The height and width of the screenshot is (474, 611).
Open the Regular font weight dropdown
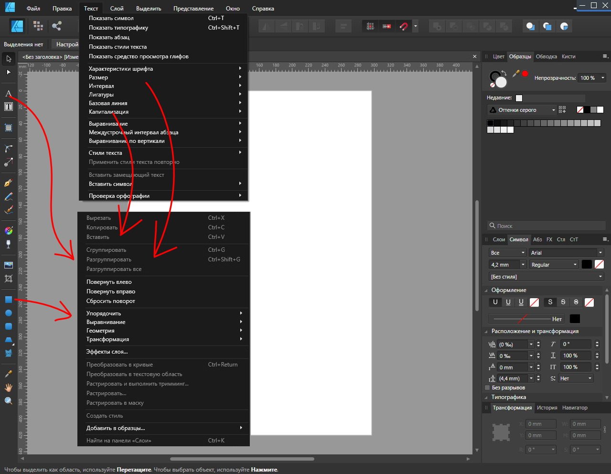553,264
